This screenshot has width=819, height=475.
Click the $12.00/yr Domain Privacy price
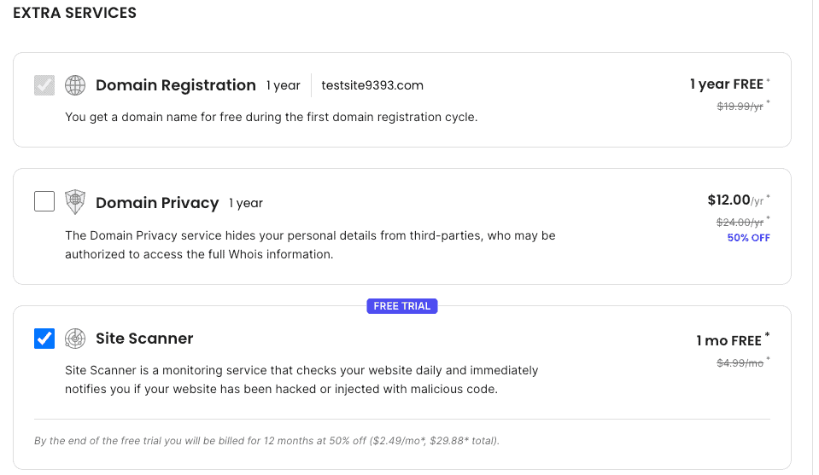[x=735, y=200]
